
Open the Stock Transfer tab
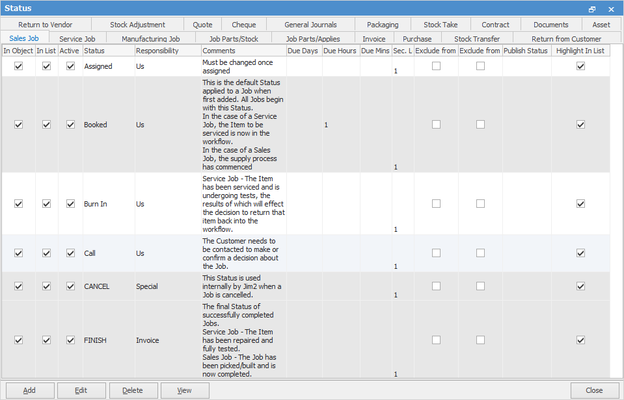tap(477, 38)
